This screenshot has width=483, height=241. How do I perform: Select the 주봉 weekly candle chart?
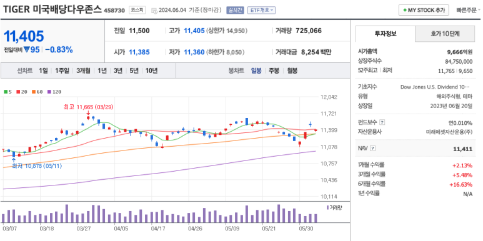[274, 71]
